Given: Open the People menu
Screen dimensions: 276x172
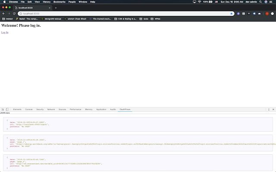Looking at the screenshot, I should (72, 2).
